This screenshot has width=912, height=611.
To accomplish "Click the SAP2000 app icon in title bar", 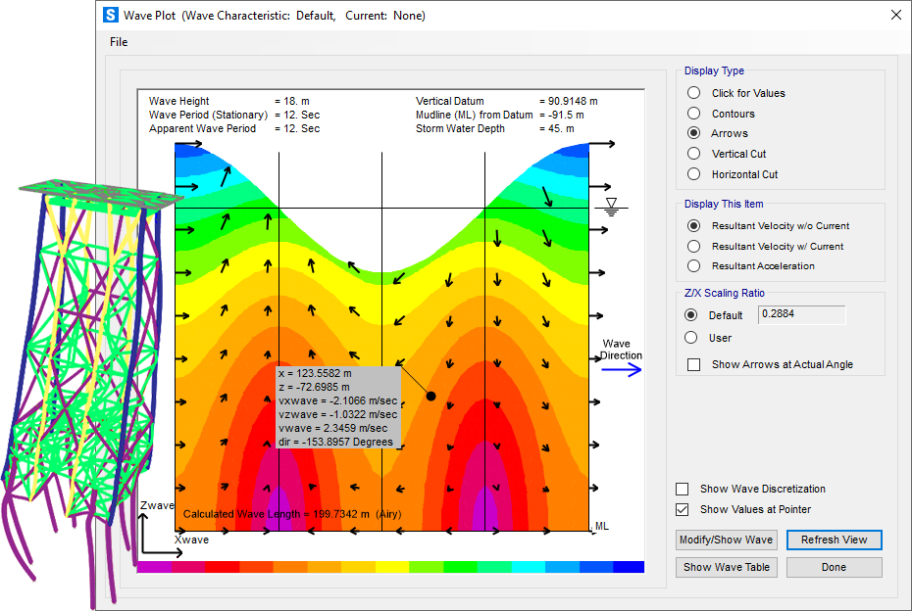I will point(113,16).
